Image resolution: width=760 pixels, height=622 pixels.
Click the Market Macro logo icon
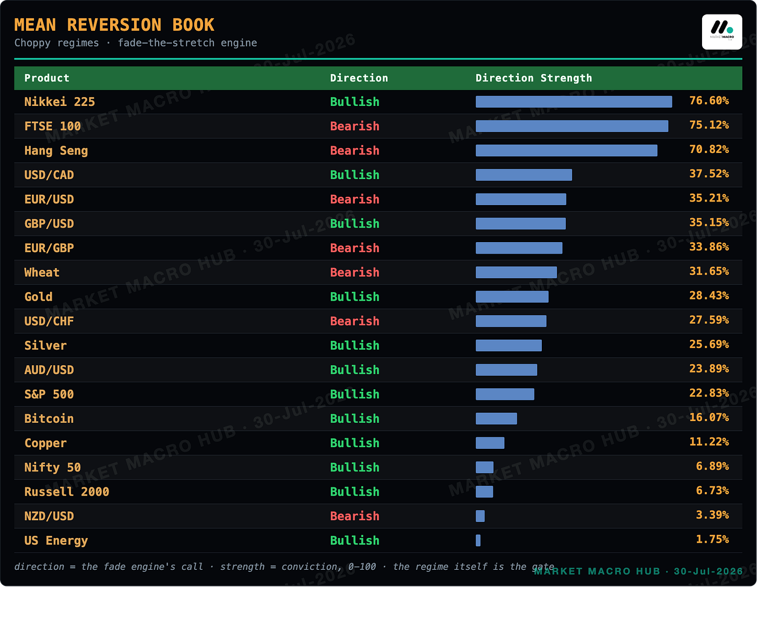click(x=722, y=32)
